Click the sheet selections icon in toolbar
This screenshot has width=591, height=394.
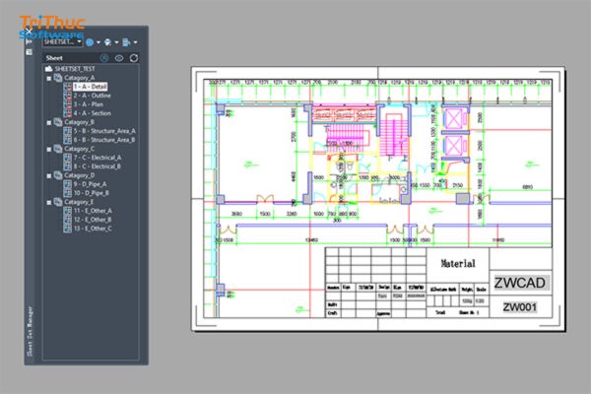point(126,42)
